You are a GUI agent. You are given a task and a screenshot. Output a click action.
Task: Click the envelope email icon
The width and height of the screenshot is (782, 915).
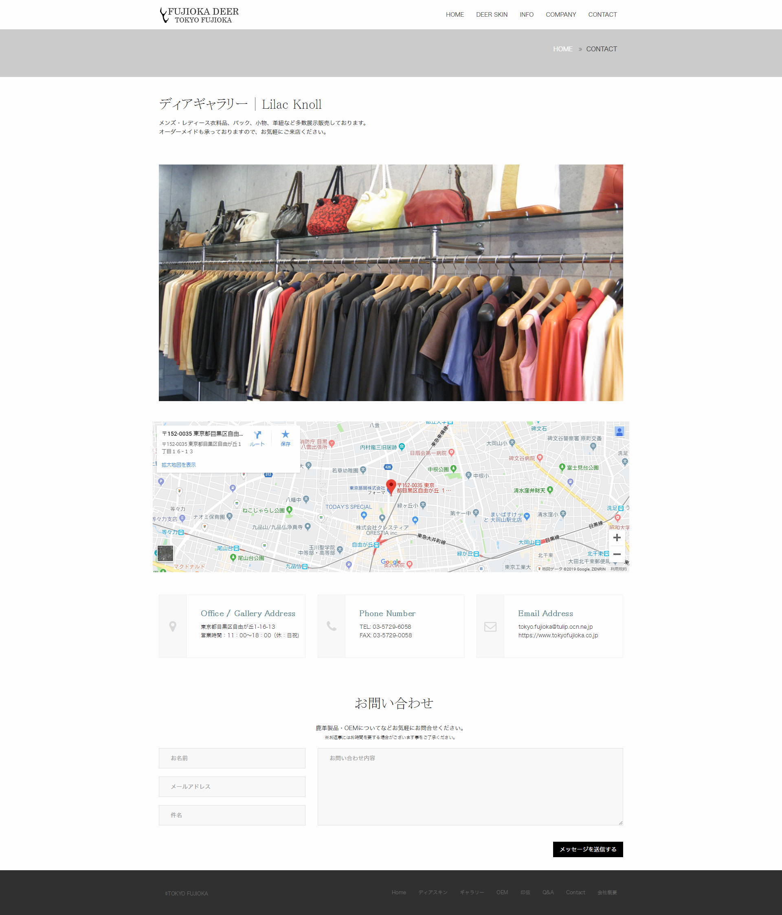tap(490, 627)
